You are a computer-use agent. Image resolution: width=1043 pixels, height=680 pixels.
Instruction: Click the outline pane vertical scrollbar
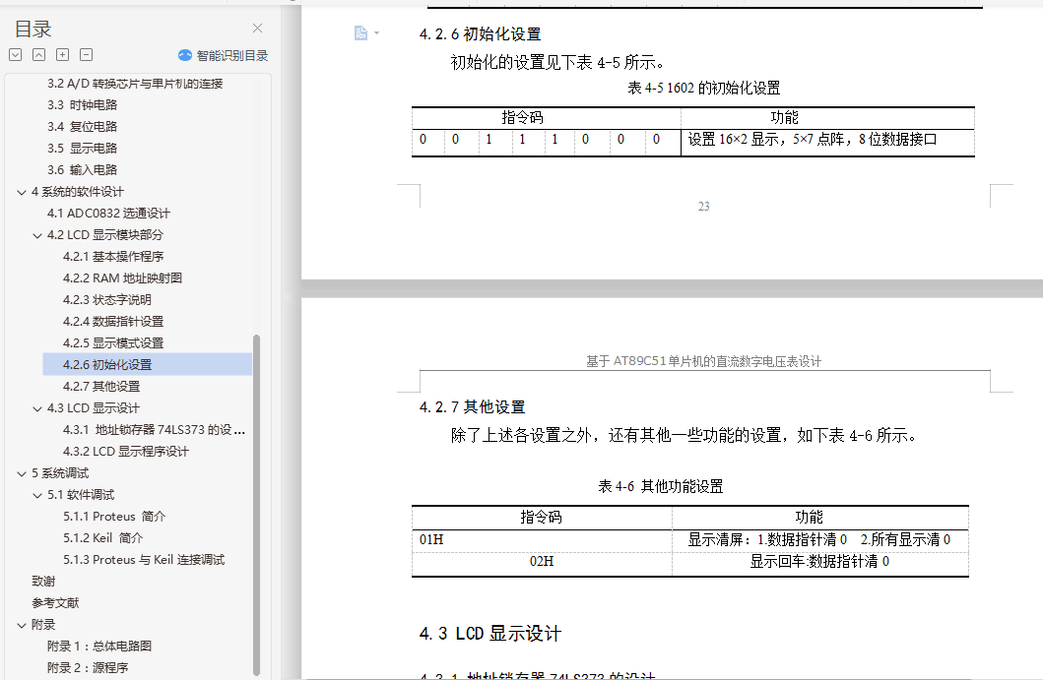coord(257,505)
